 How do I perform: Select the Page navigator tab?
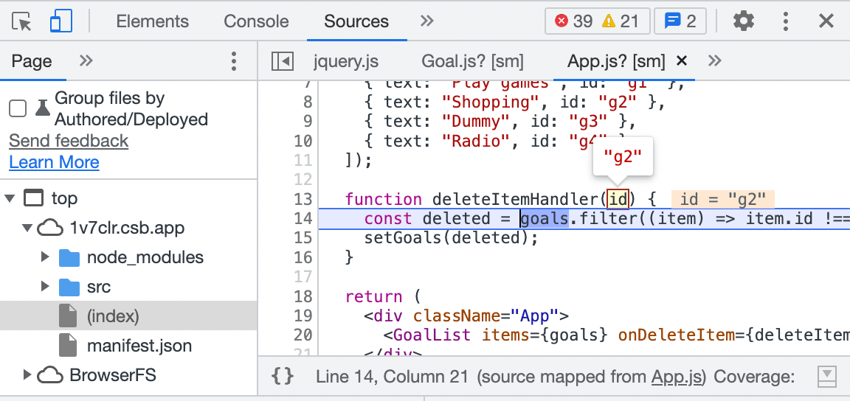pyautogui.click(x=32, y=61)
